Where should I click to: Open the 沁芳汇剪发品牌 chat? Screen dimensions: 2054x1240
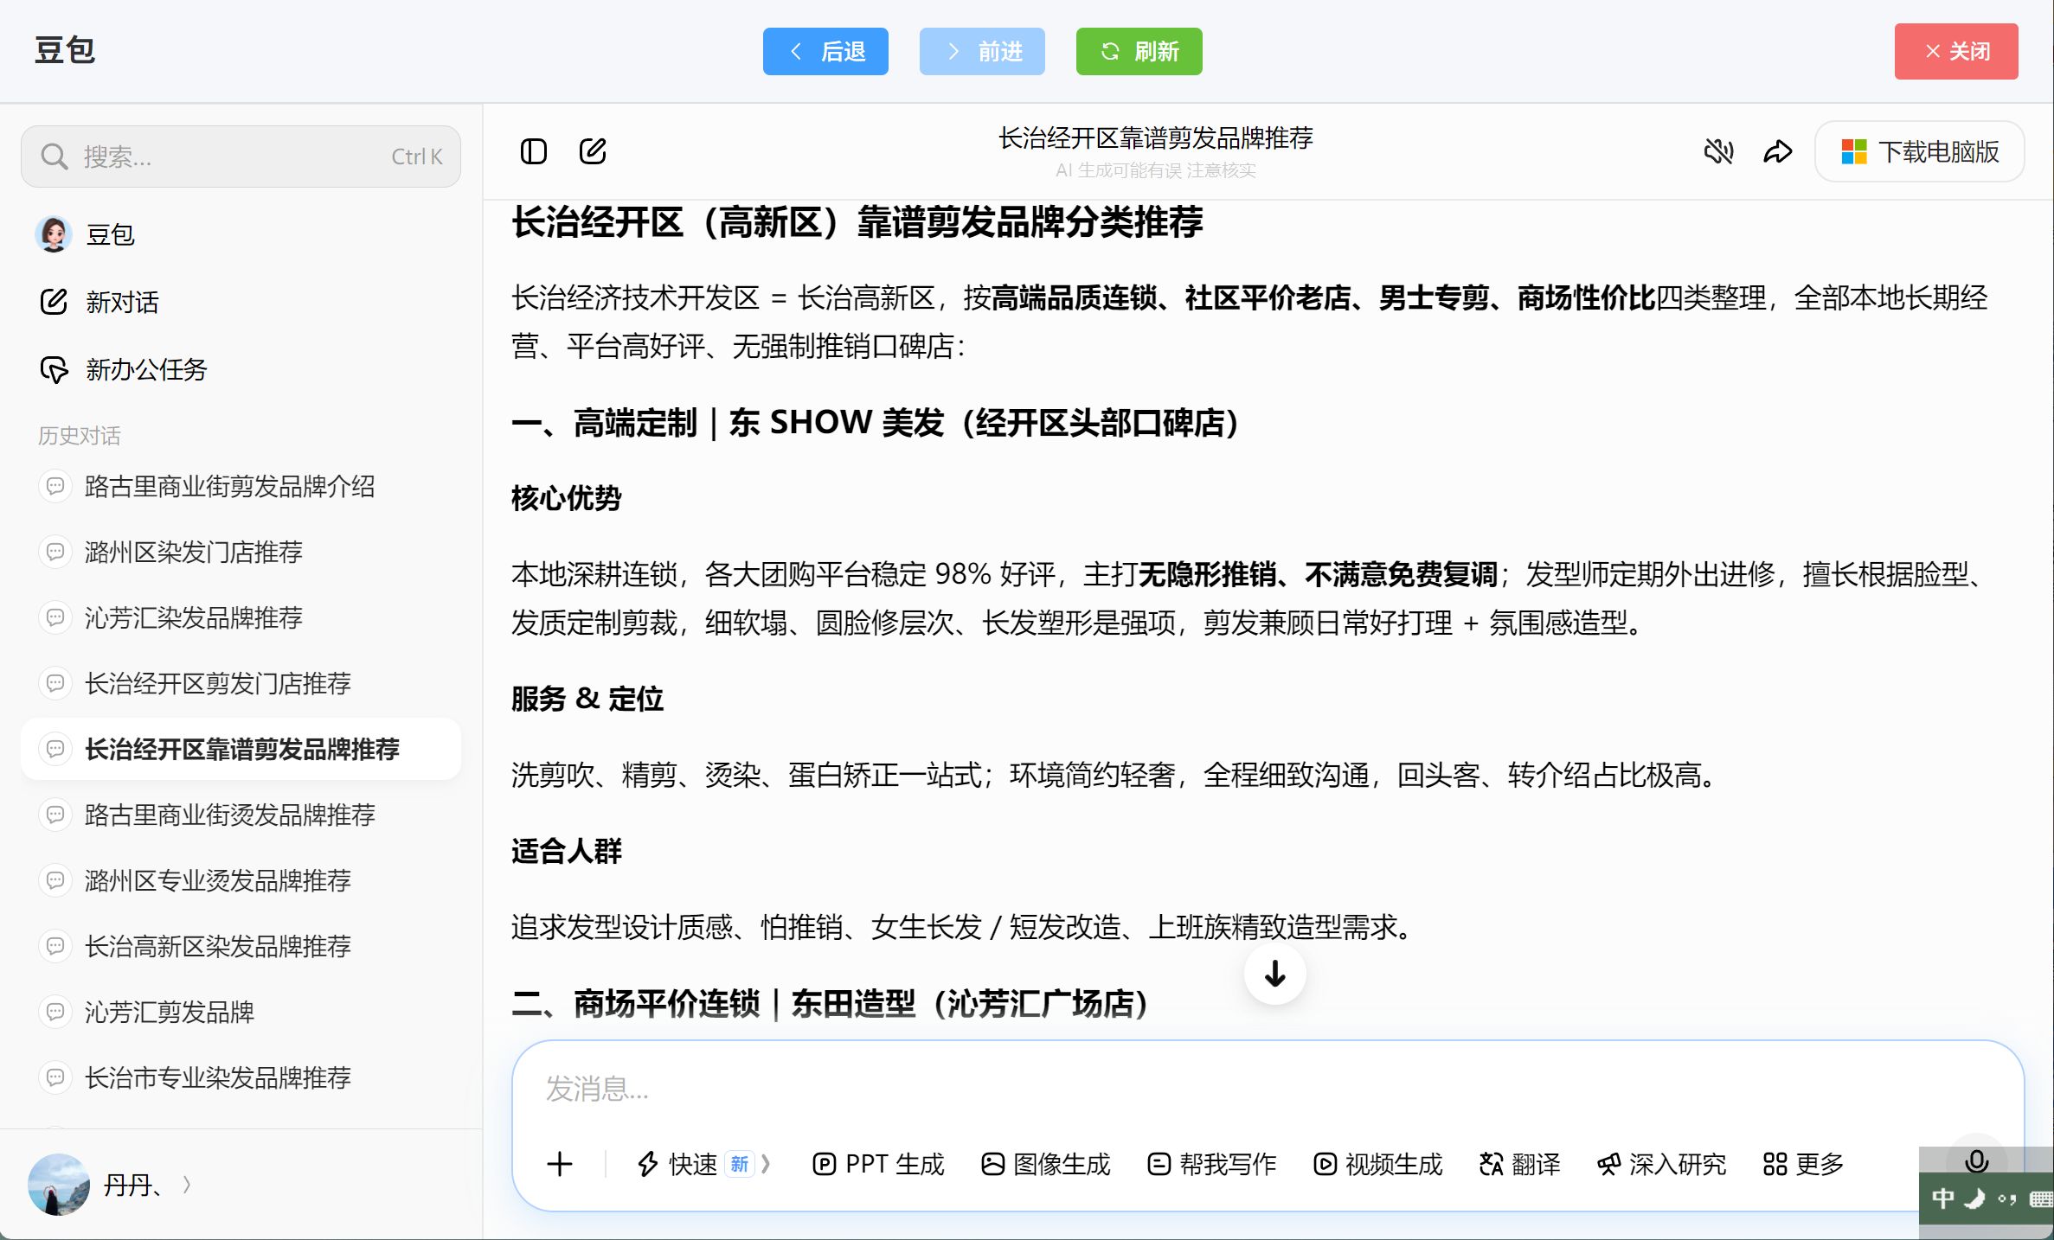(x=241, y=1012)
